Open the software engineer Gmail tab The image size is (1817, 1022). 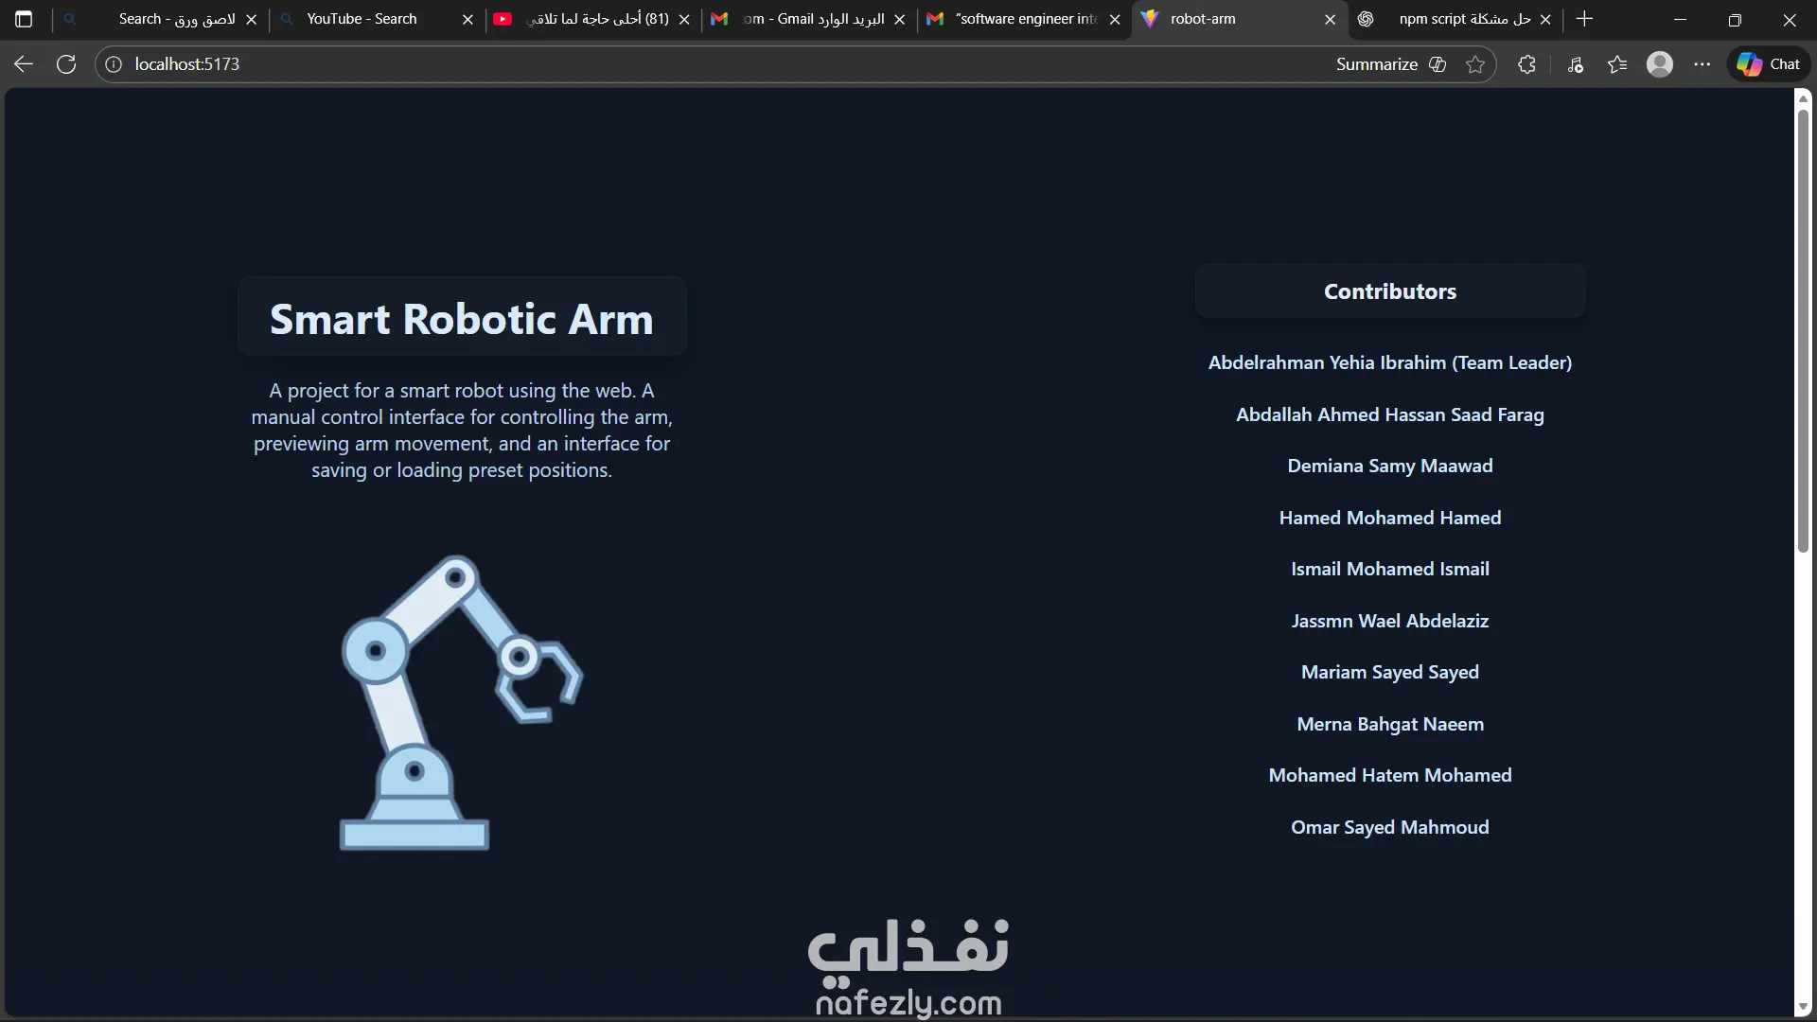tap(1026, 19)
